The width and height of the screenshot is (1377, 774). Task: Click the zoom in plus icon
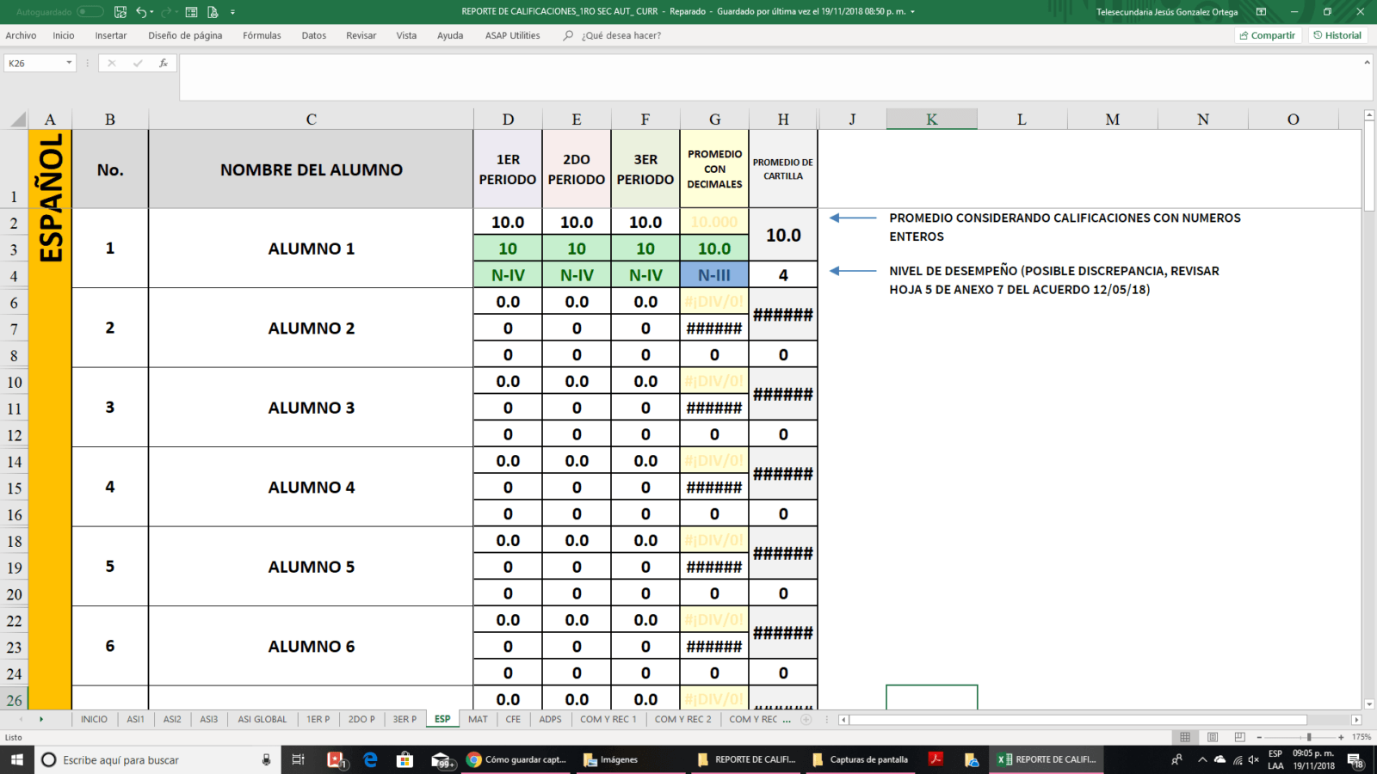pyautogui.click(x=1341, y=737)
